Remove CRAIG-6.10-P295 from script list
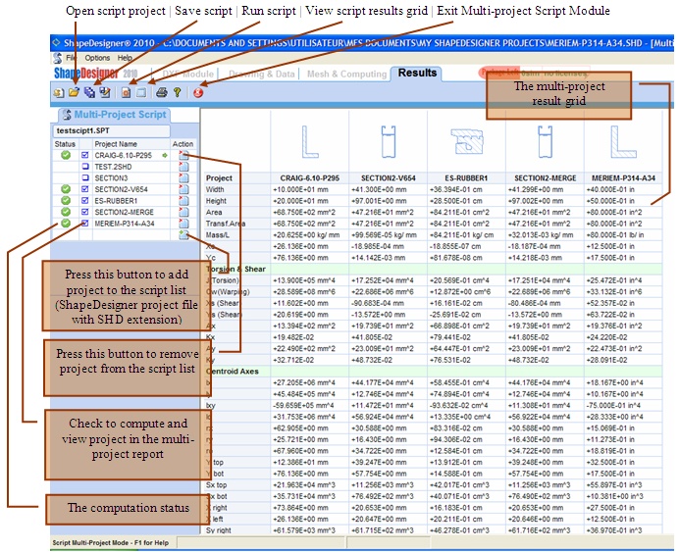The image size is (679, 552). click(x=183, y=155)
